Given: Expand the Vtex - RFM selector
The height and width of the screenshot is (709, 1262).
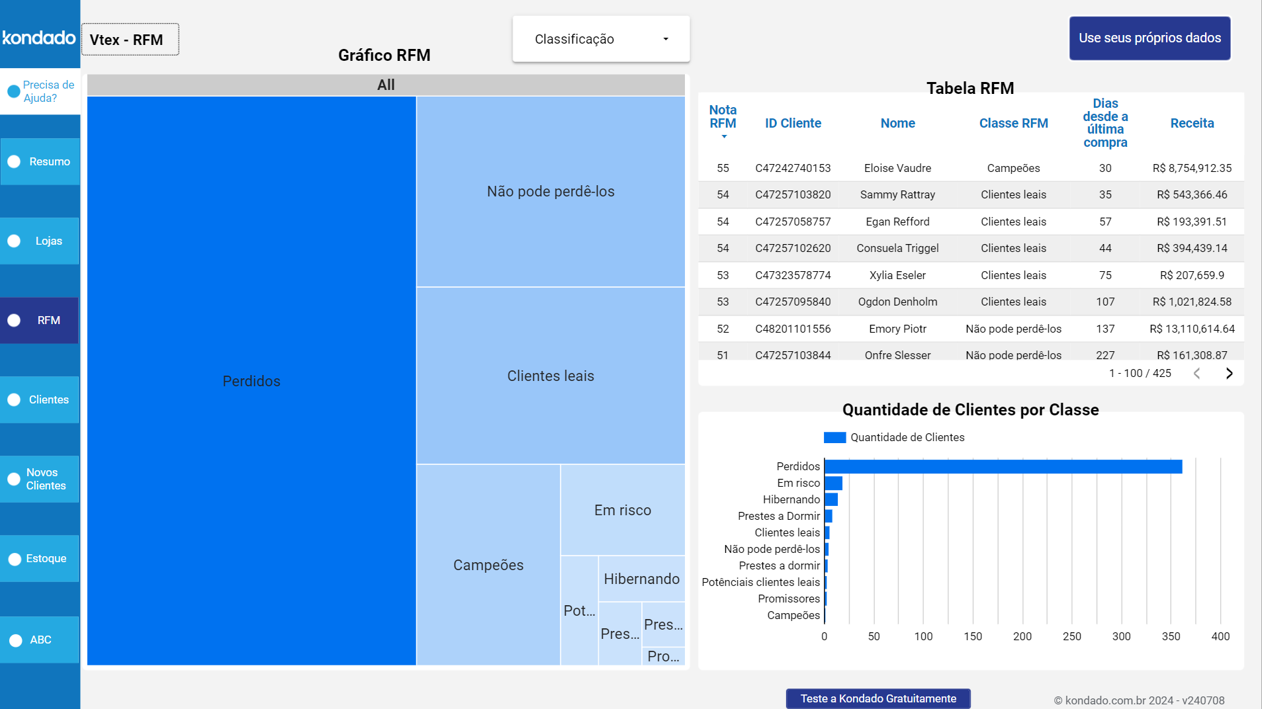Looking at the screenshot, I should coord(130,39).
